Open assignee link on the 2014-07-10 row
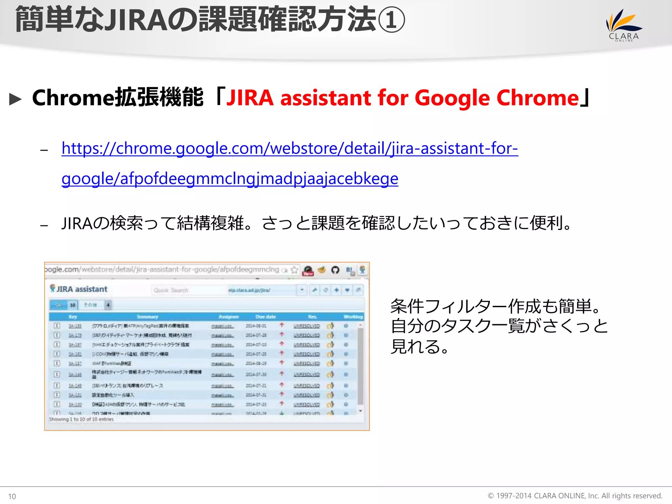This screenshot has height=504, width=672. 222,345
